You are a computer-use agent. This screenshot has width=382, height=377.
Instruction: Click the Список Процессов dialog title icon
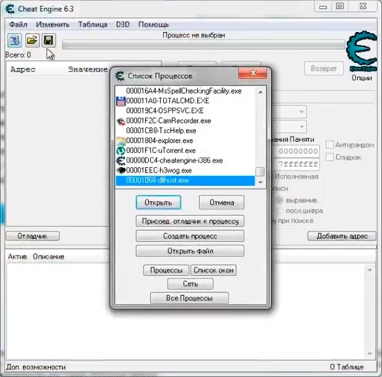pos(119,76)
